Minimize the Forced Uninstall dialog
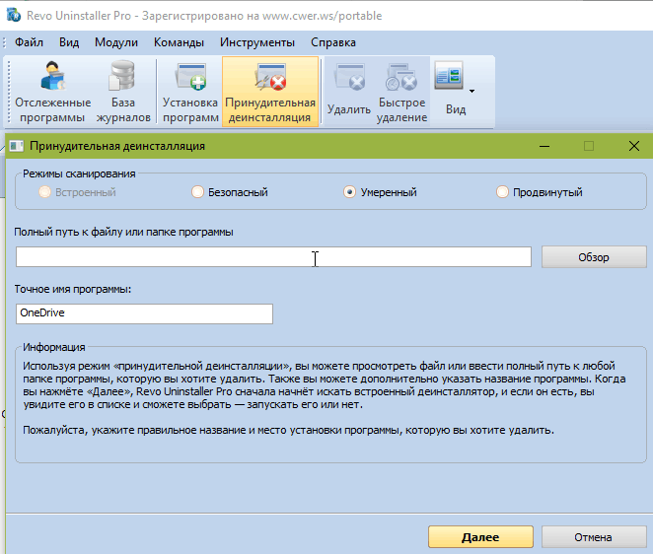 tap(544, 146)
